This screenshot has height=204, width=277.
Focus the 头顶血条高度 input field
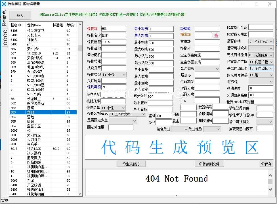coord(261,95)
